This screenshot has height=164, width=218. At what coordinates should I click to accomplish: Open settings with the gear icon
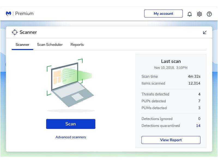[x=199, y=13]
